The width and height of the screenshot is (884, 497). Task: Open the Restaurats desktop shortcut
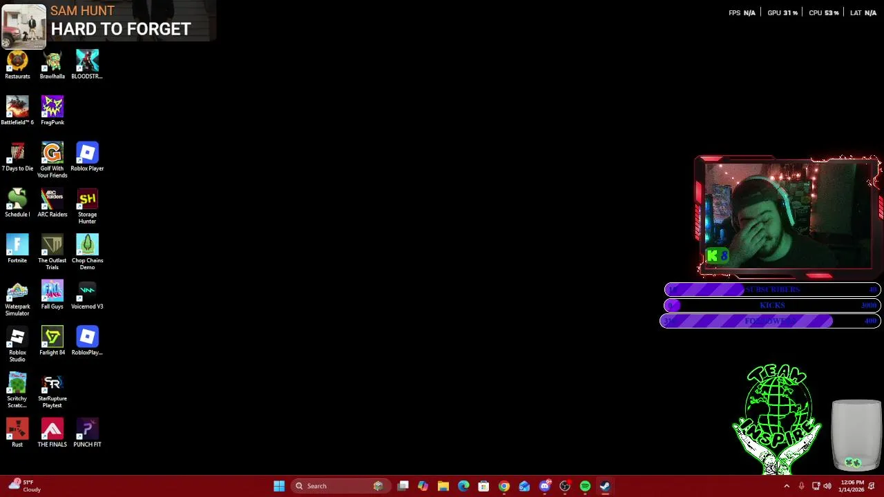tap(17, 65)
